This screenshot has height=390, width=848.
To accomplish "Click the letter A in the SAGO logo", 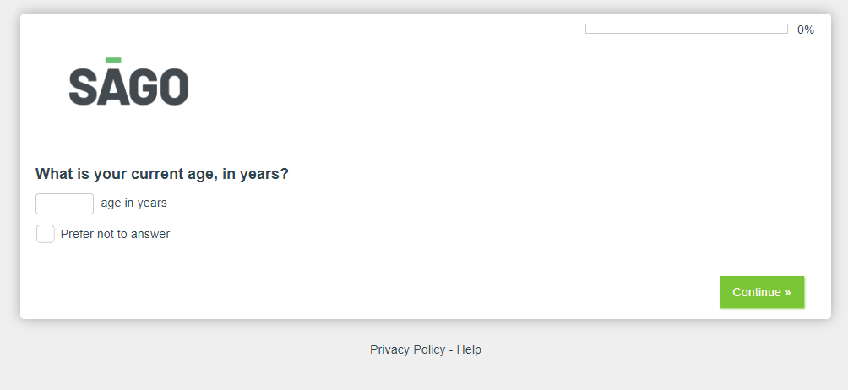I will (x=112, y=88).
